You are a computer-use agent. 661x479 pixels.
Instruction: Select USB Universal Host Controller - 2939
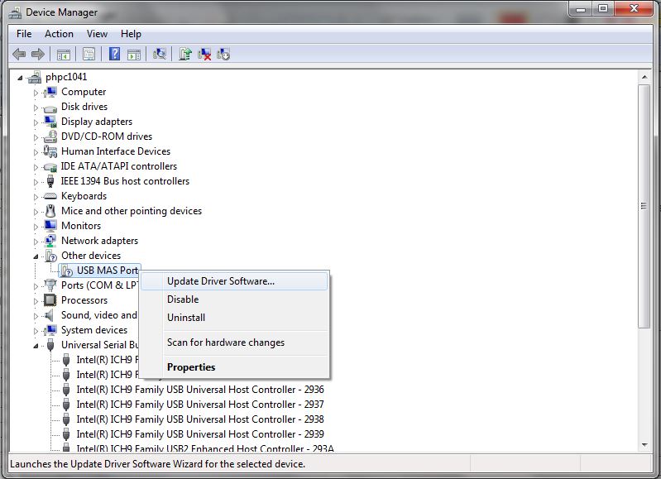click(200, 434)
